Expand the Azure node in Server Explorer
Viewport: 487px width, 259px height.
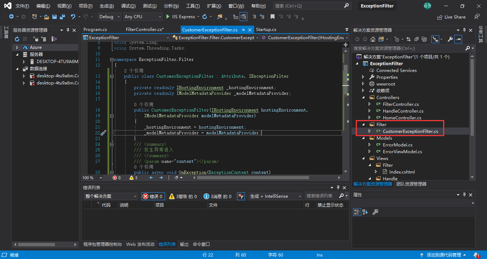pos(17,47)
